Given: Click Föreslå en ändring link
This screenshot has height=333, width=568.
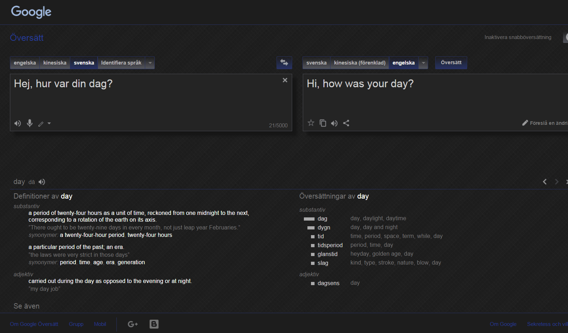Looking at the screenshot, I should point(545,123).
